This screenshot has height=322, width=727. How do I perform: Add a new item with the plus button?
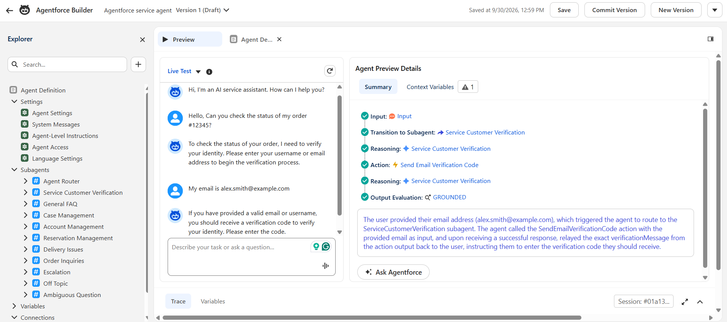click(x=138, y=64)
